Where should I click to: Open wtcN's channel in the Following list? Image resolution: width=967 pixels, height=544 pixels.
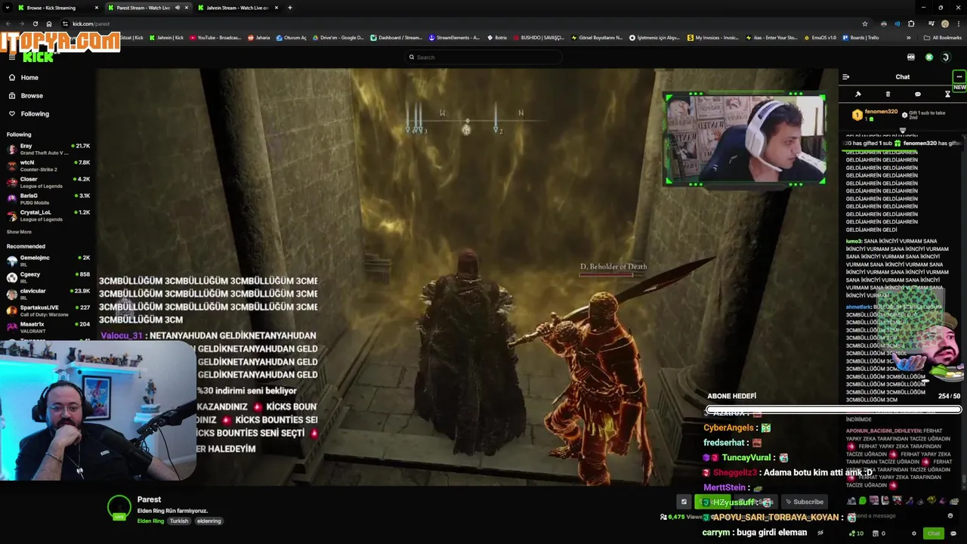click(48, 165)
